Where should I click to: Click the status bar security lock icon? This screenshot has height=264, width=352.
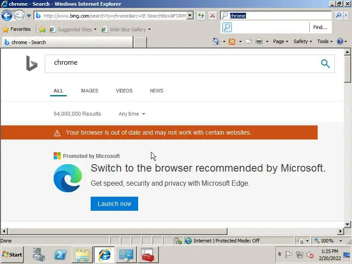(x=300, y=241)
